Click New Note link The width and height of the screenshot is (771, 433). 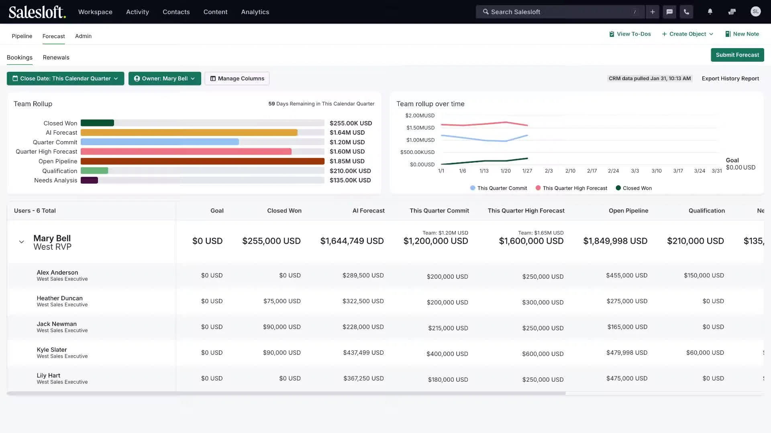coord(742,34)
